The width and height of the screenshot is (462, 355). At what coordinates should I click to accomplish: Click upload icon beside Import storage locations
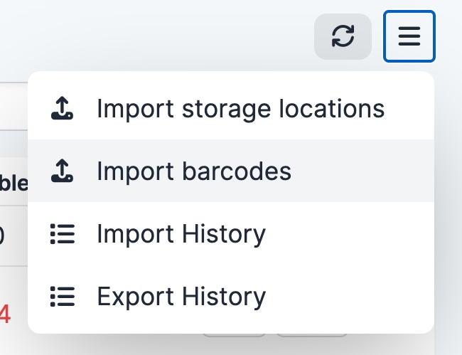pyautogui.click(x=63, y=109)
